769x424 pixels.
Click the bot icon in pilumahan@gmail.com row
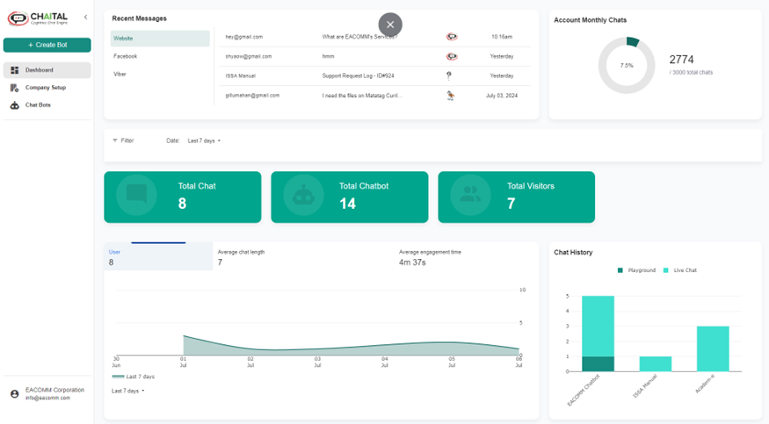[451, 96]
